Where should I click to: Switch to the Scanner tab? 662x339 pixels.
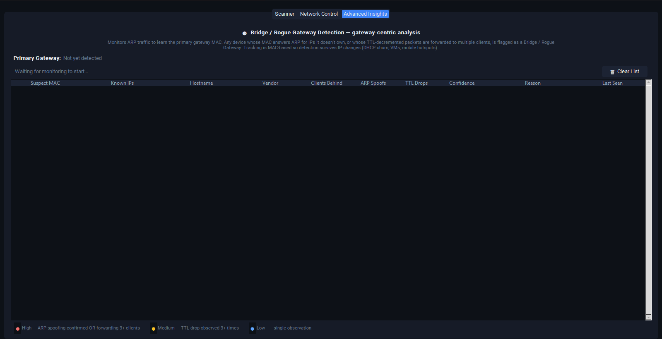[284, 14]
